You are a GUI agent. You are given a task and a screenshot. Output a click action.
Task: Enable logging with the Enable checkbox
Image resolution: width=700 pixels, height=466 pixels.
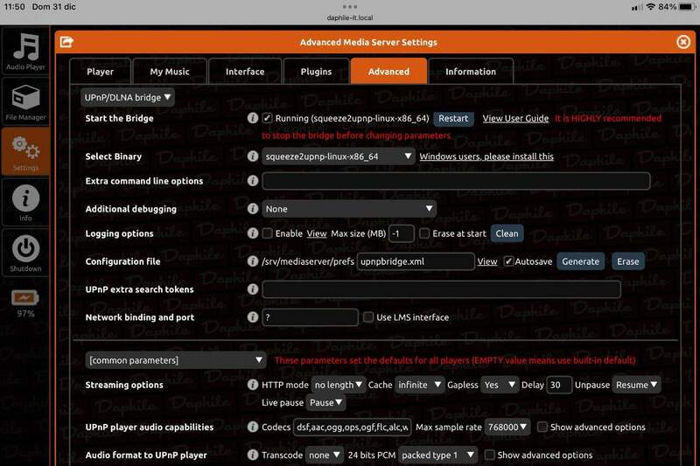[x=268, y=233]
